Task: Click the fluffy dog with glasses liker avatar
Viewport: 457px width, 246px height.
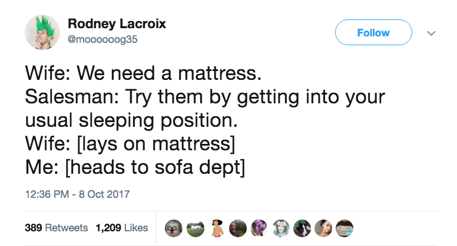Action: coord(173,228)
